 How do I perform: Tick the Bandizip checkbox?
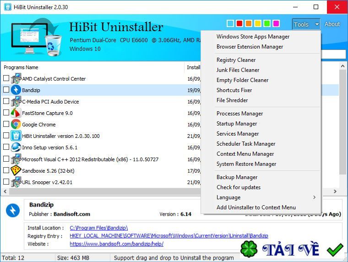click(6, 89)
